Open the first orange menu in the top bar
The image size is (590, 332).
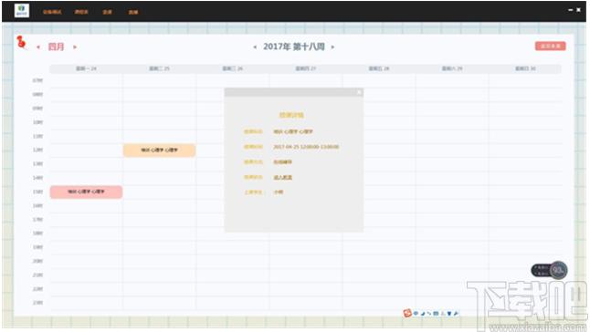pyautogui.click(x=52, y=12)
